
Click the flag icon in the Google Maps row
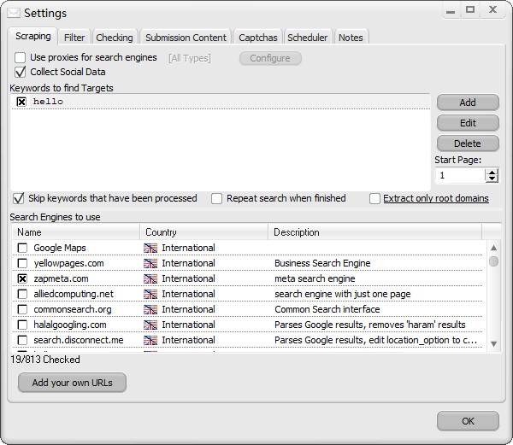pyautogui.click(x=151, y=248)
